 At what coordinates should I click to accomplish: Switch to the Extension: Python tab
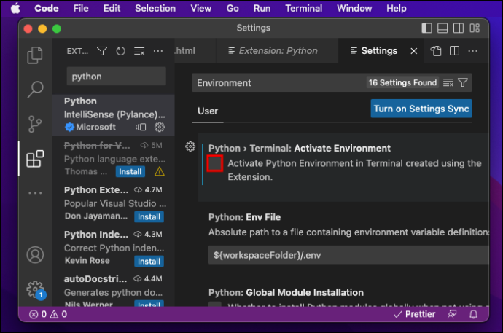pyautogui.click(x=278, y=51)
